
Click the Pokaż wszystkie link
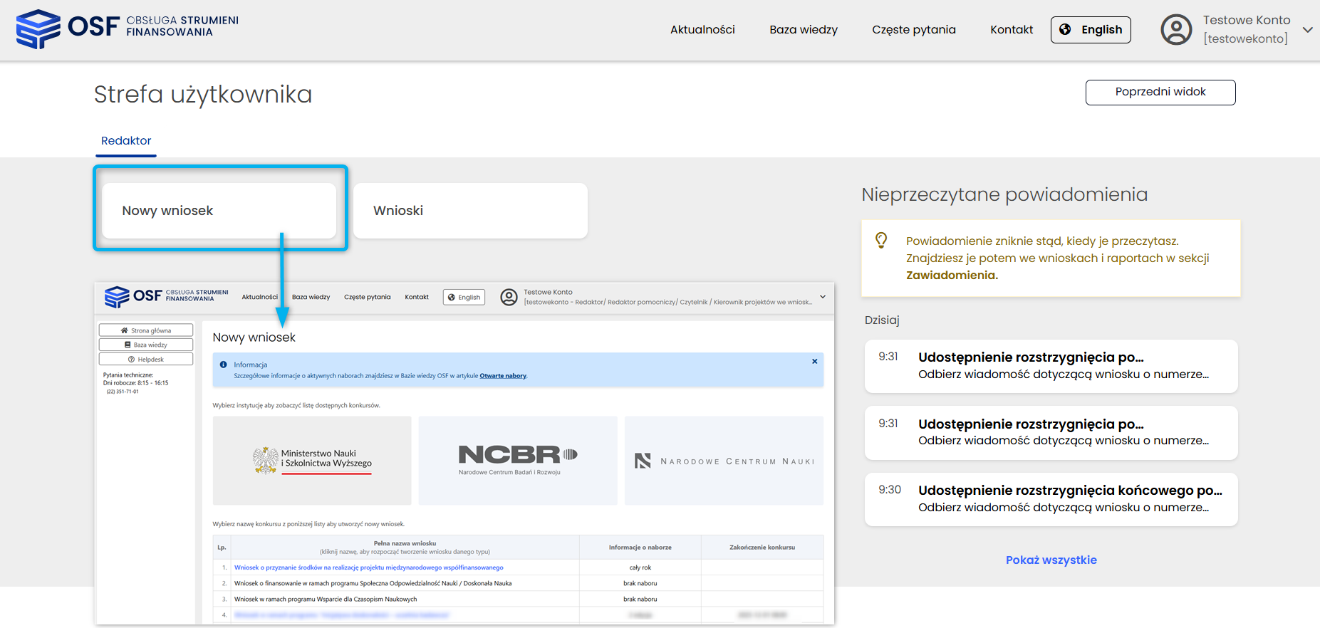point(1051,560)
